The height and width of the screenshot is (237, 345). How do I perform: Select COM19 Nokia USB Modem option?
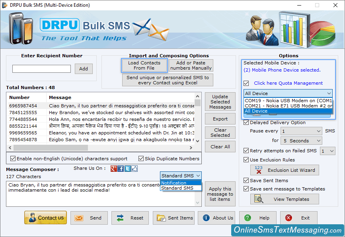(288, 101)
